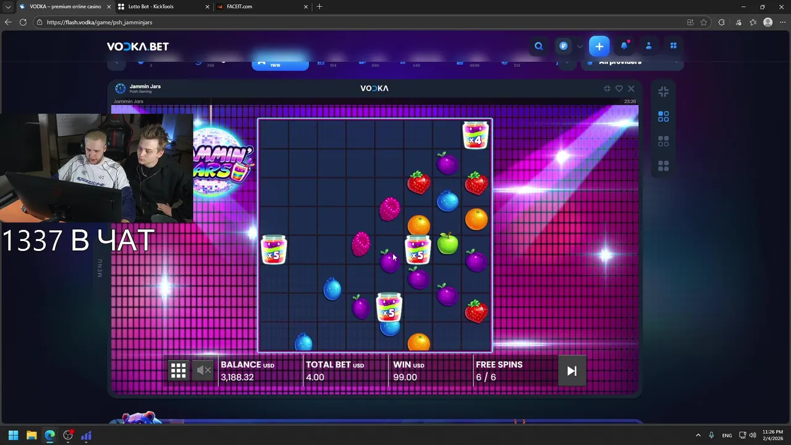Screen dimensions: 791x445
Task: Expand the currency wallet dropdown arrow
Action: click(x=580, y=46)
